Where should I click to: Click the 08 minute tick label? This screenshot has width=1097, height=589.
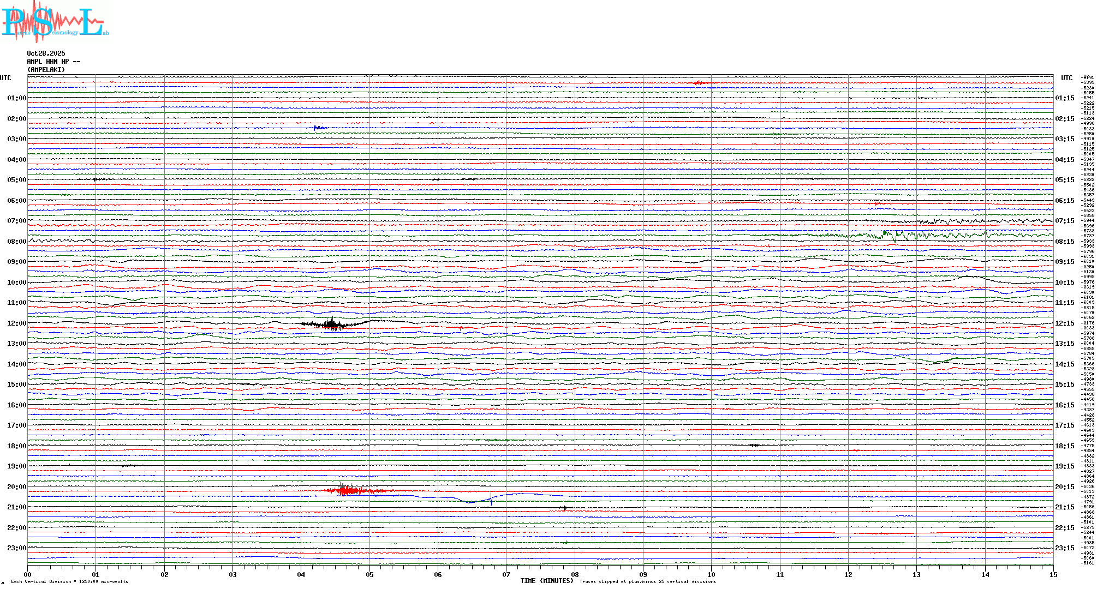[575, 574]
